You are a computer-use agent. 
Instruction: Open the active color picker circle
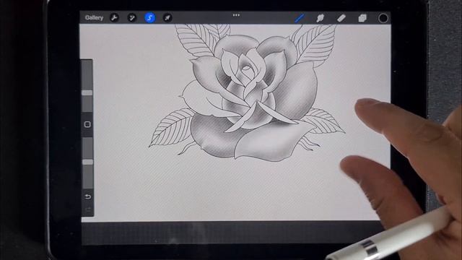[x=383, y=18]
